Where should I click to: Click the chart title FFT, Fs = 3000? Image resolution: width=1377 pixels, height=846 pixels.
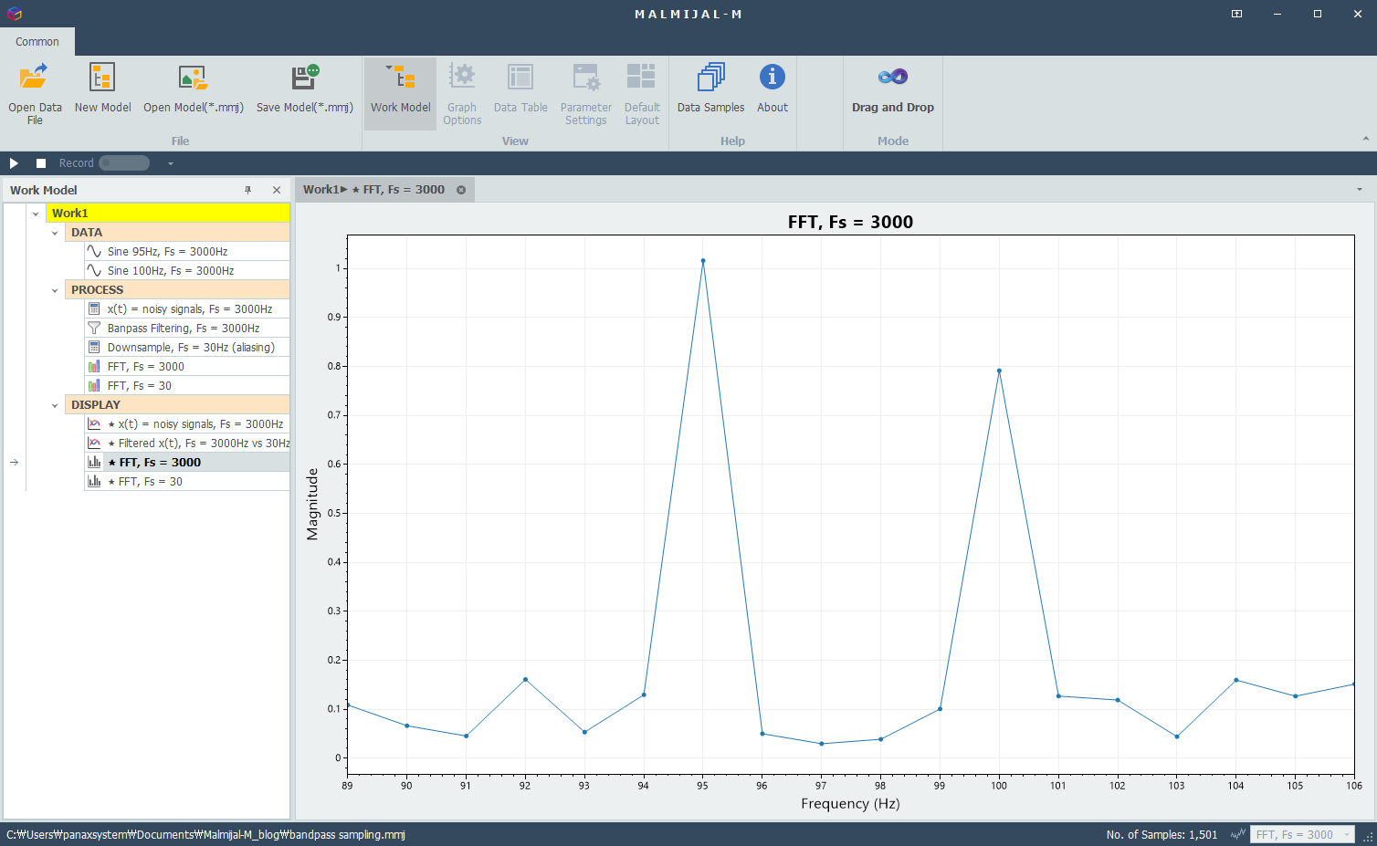(x=850, y=222)
